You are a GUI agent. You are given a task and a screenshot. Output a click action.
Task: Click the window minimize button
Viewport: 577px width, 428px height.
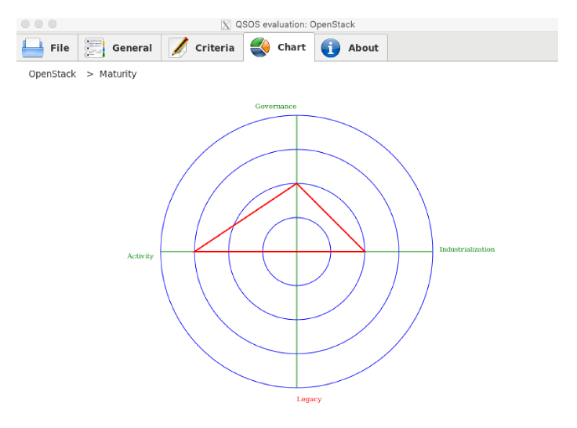tap(39, 24)
